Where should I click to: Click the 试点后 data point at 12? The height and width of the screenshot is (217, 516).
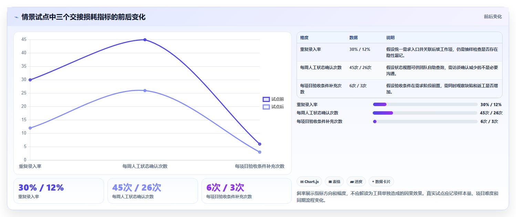[x=30, y=128]
